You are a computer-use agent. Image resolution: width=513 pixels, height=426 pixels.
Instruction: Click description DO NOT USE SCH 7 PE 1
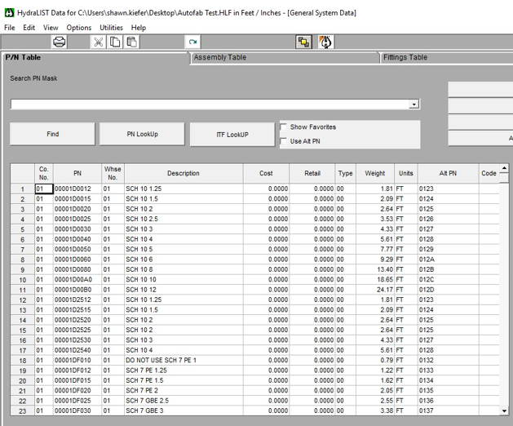(184, 360)
